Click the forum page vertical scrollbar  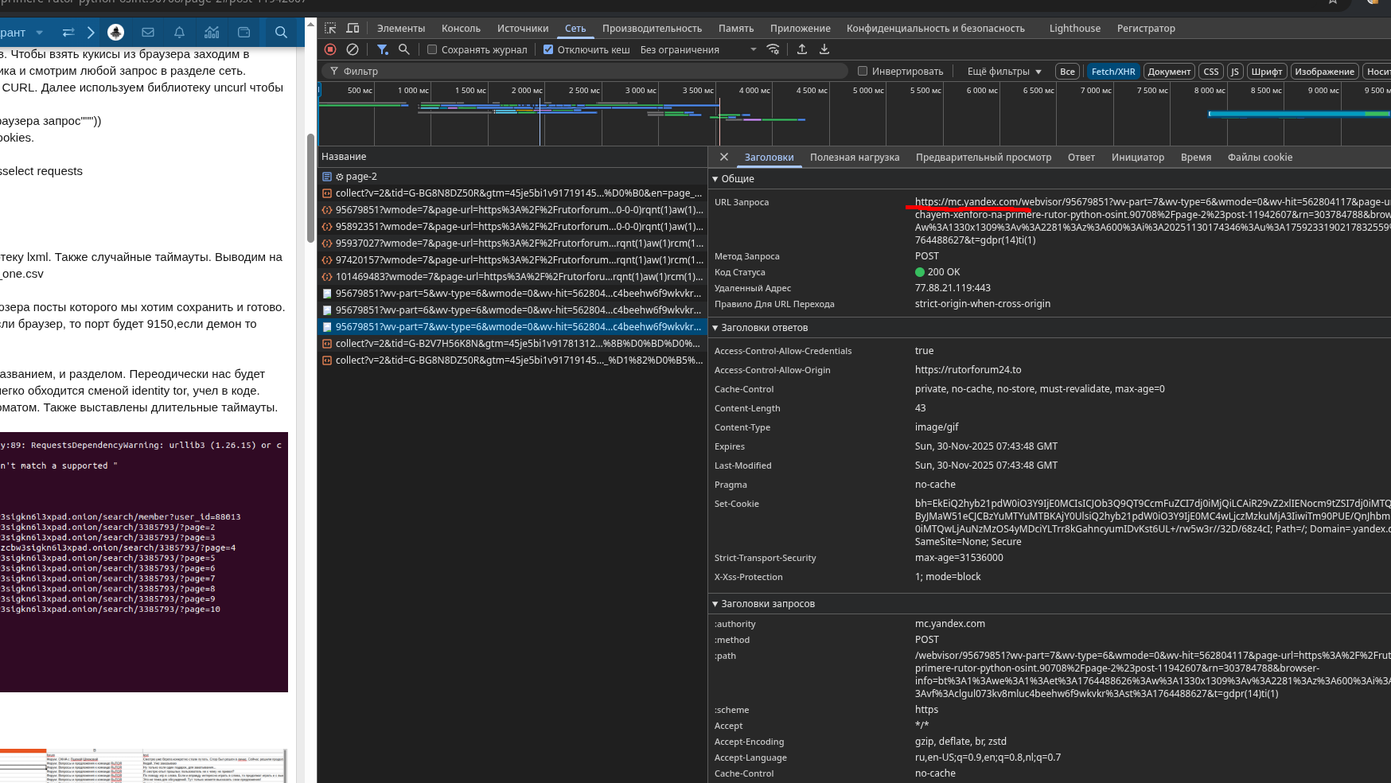click(x=310, y=187)
